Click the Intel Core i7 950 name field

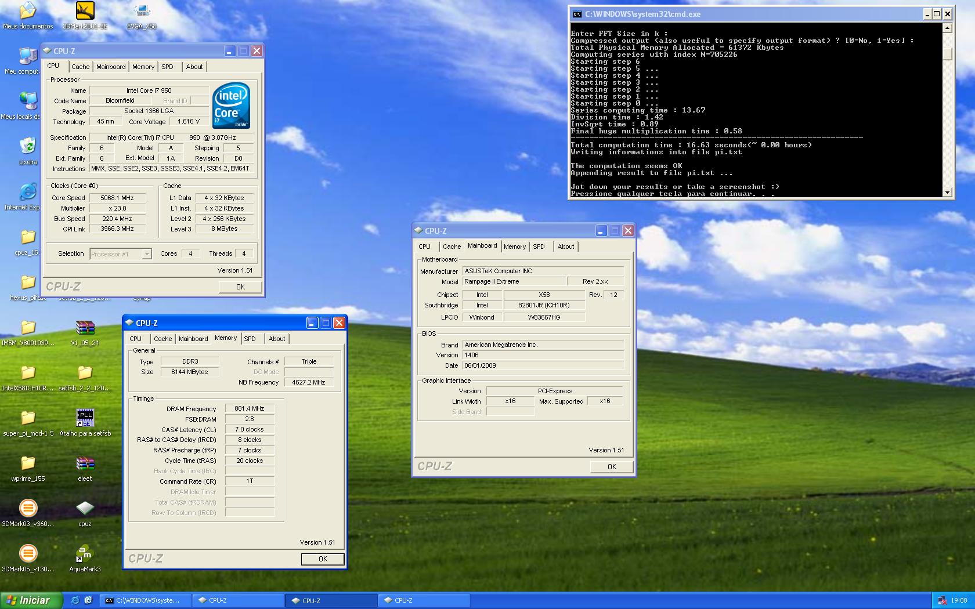point(149,90)
